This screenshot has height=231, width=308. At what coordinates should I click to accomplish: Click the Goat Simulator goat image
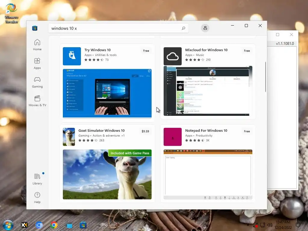[x=107, y=174]
